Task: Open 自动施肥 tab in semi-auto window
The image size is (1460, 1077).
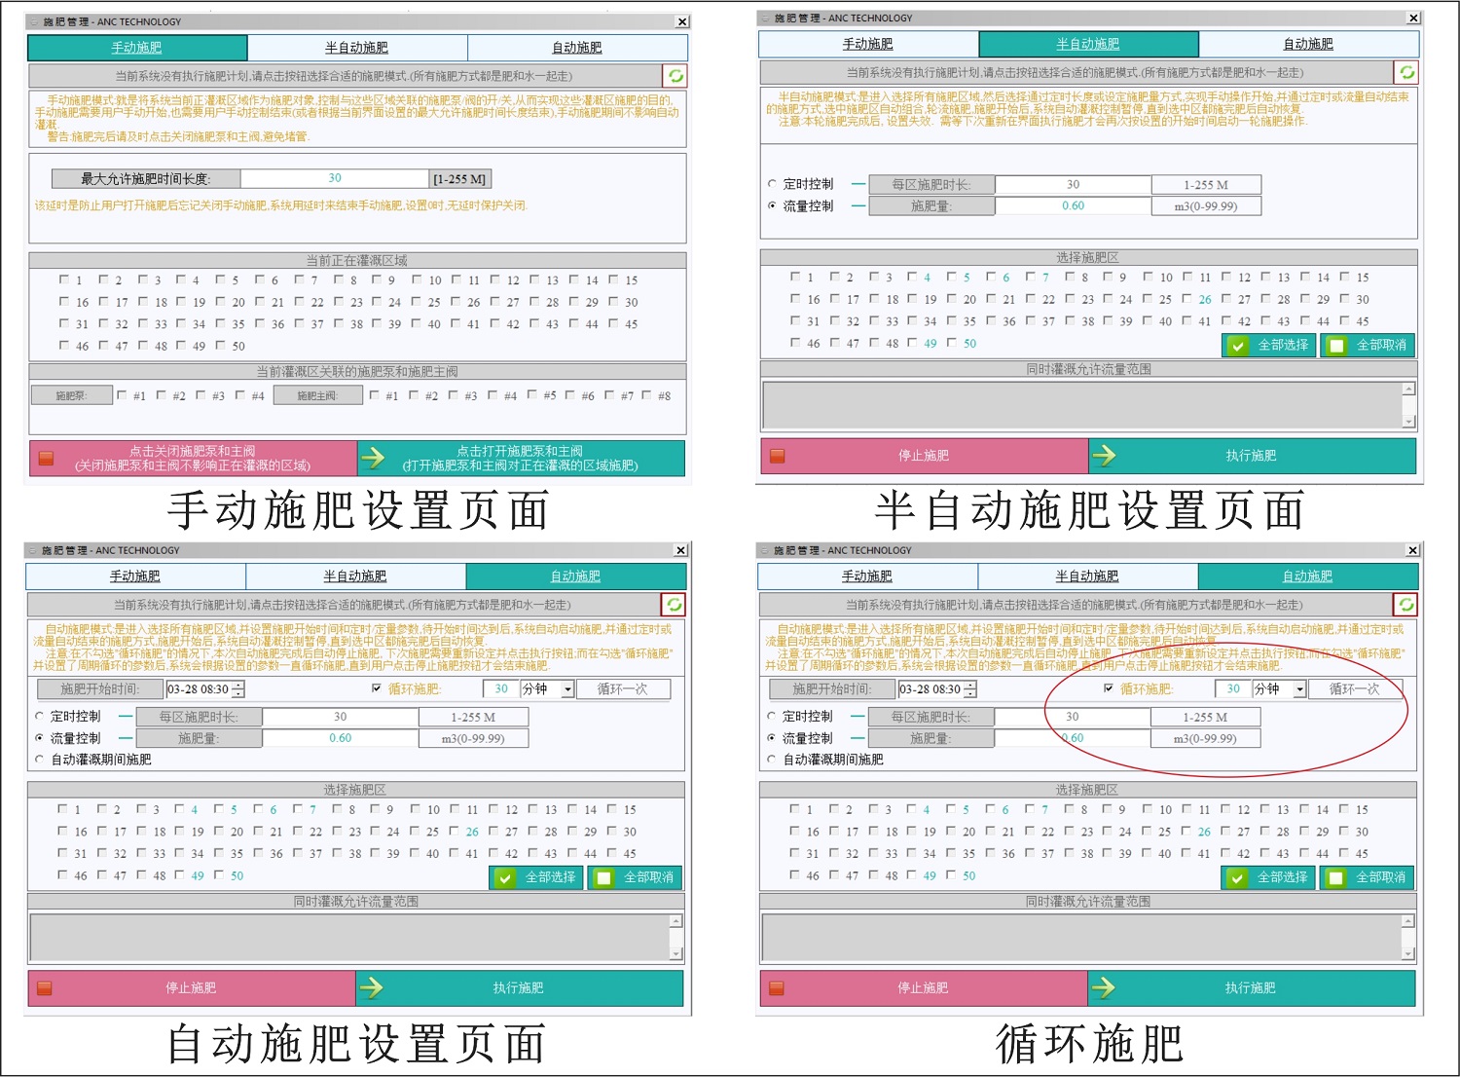Action: point(1308,44)
